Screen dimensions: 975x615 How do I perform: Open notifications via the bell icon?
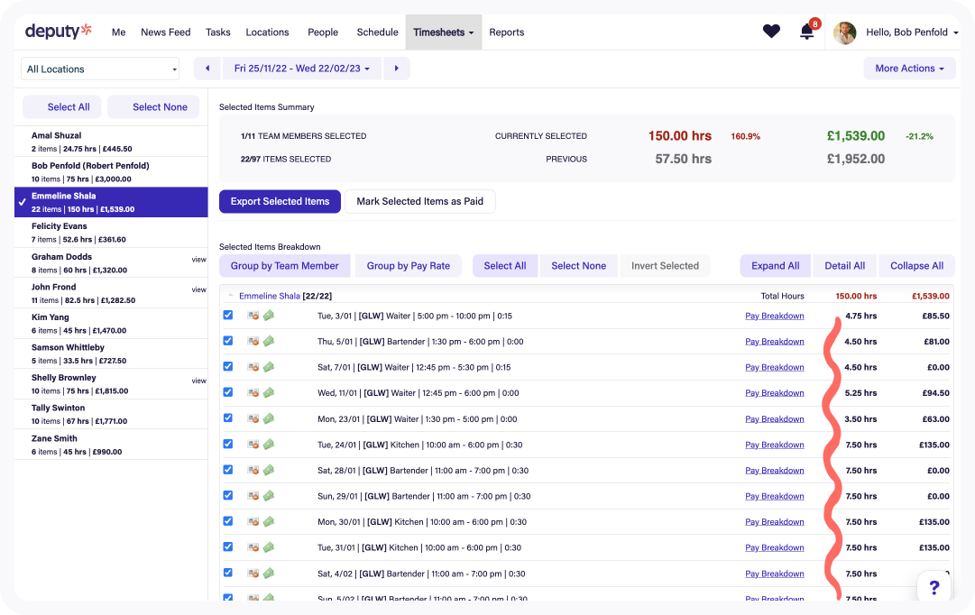point(805,31)
